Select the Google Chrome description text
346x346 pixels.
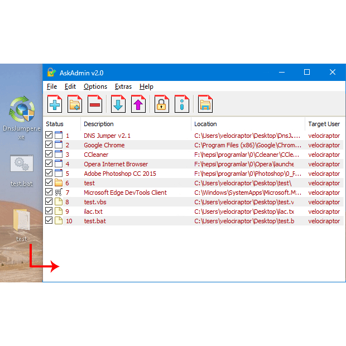tap(104, 145)
